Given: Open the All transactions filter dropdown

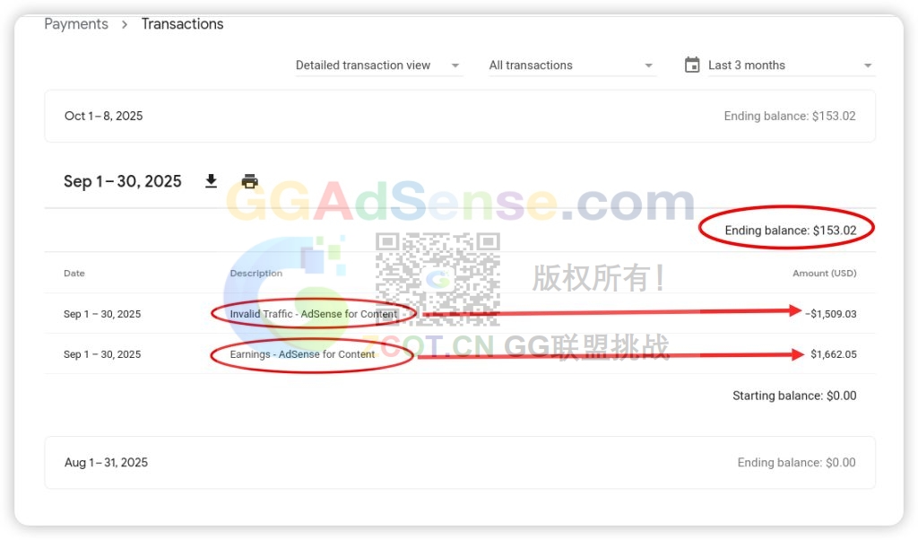Looking at the screenshot, I should coord(572,65).
